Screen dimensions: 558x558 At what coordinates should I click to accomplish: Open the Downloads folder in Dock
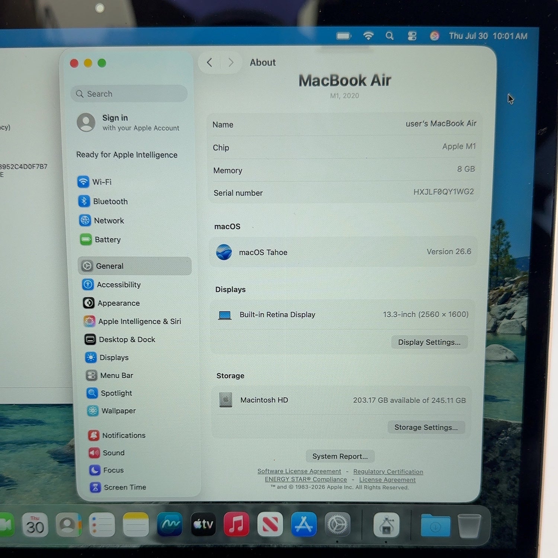point(435,525)
